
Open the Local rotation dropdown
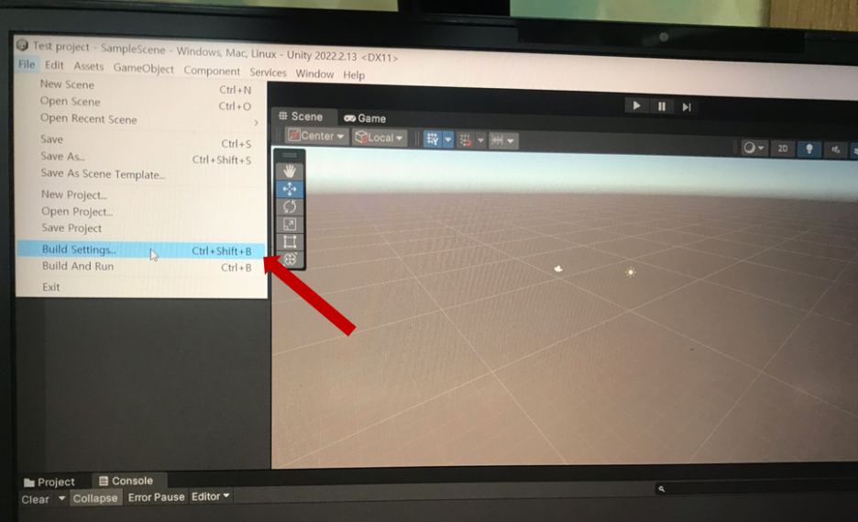[x=379, y=138]
